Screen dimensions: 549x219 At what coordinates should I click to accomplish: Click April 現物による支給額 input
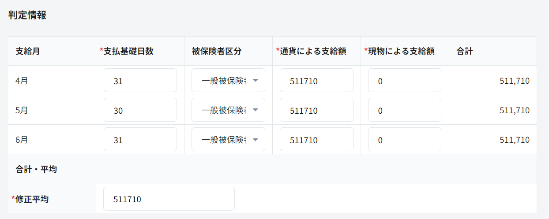click(404, 81)
